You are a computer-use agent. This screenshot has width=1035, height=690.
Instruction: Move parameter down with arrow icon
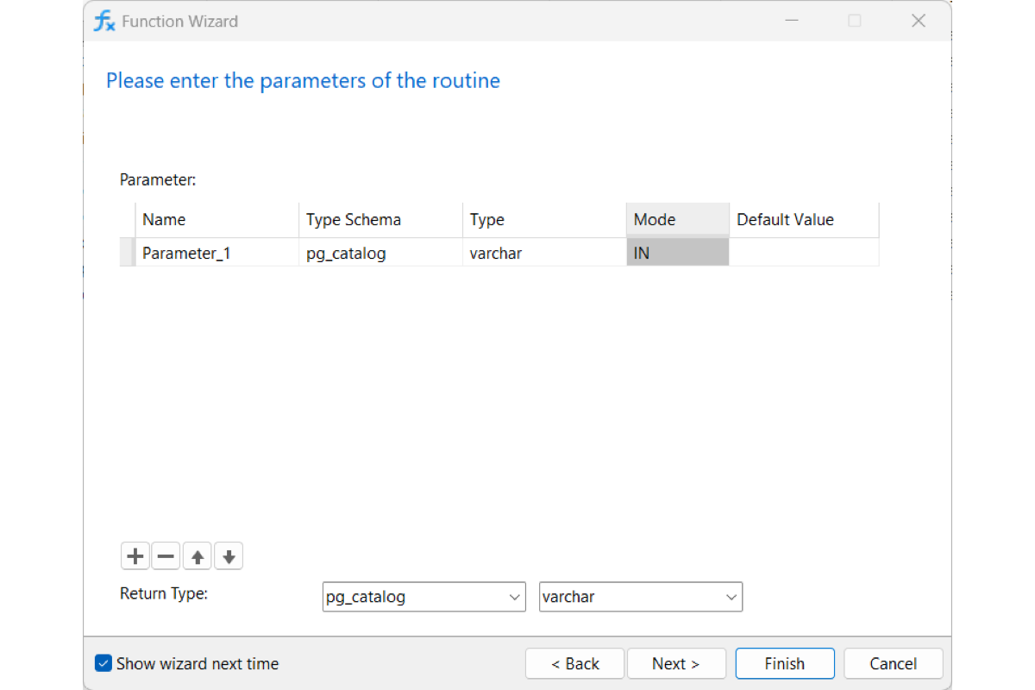(x=229, y=556)
